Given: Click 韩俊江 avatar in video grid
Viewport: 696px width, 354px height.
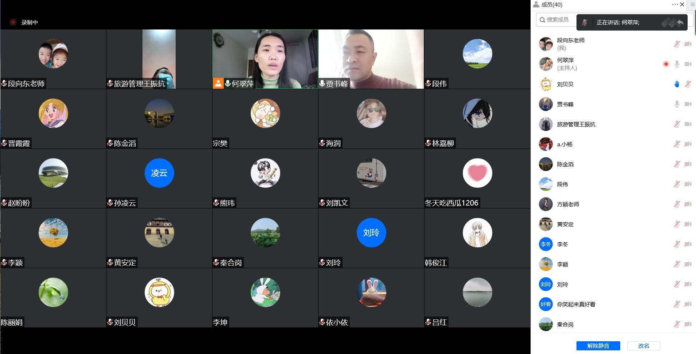Looking at the screenshot, I should 477,232.
